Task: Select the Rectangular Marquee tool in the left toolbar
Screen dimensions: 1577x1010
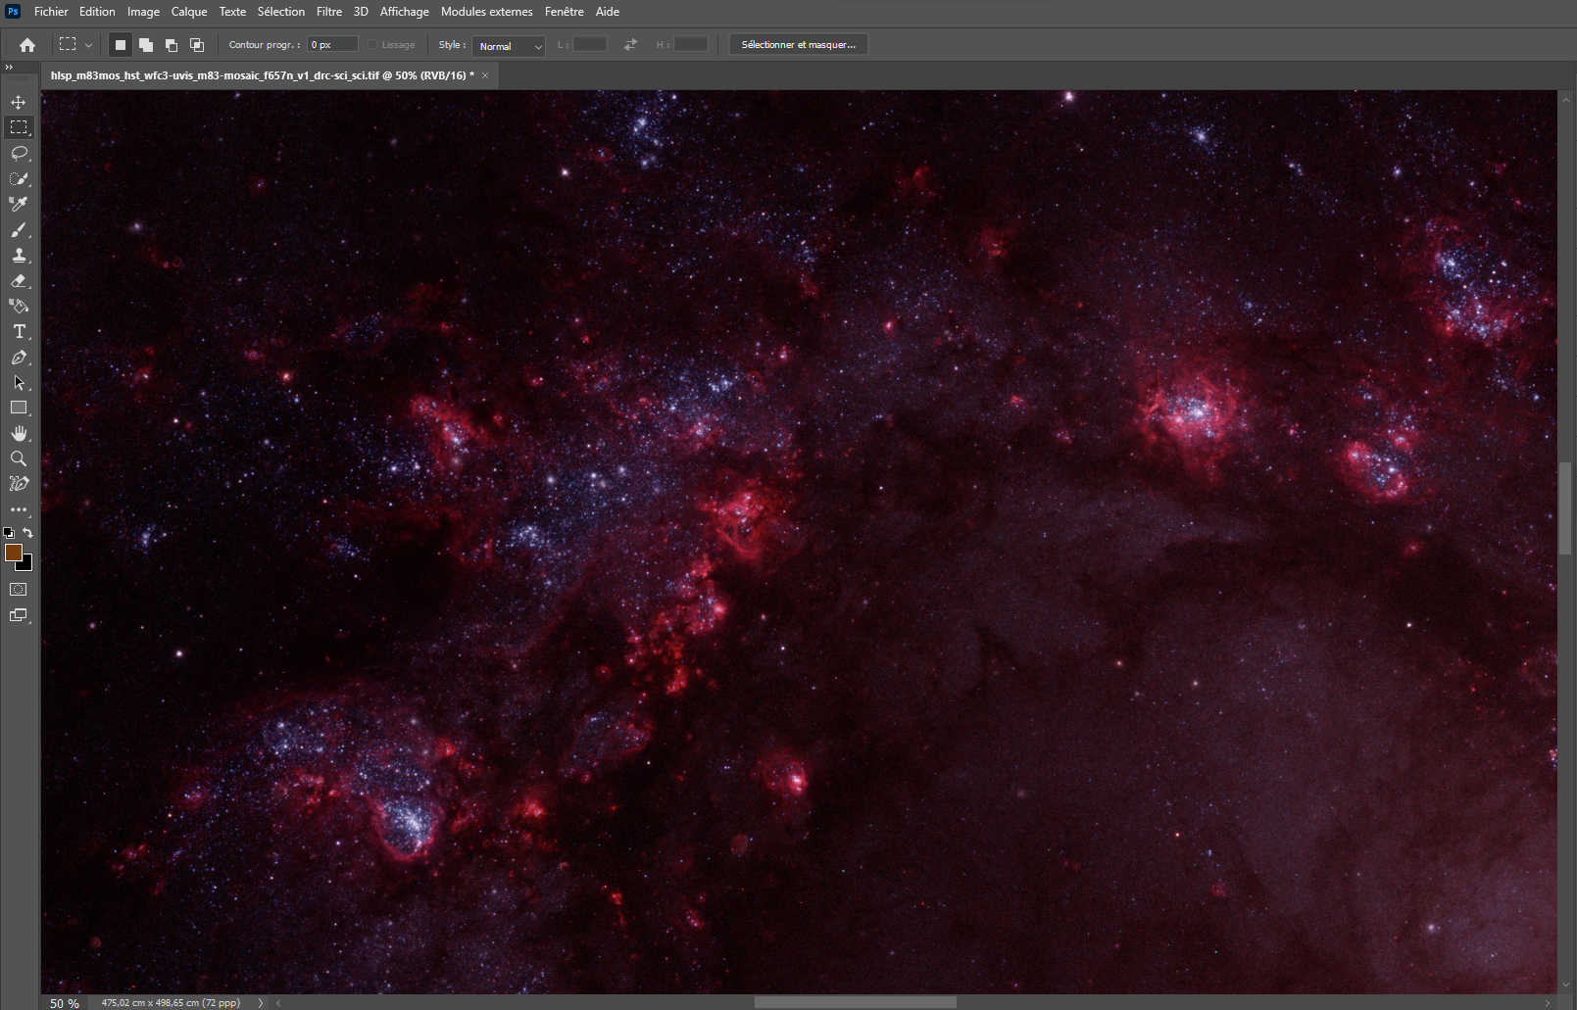Action: click(19, 127)
